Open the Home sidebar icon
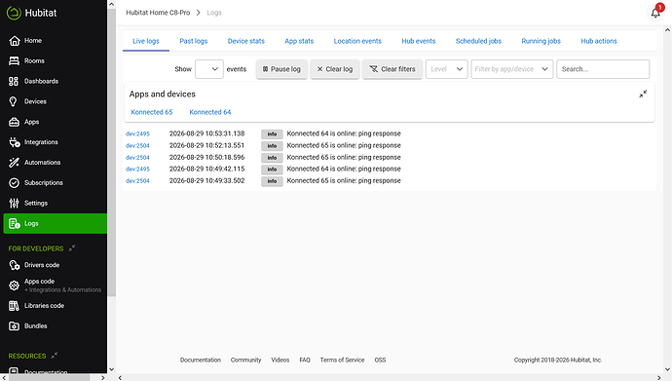 [15, 41]
